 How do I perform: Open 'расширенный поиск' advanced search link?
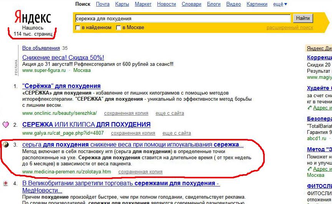pyautogui.click(x=290, y=28)
